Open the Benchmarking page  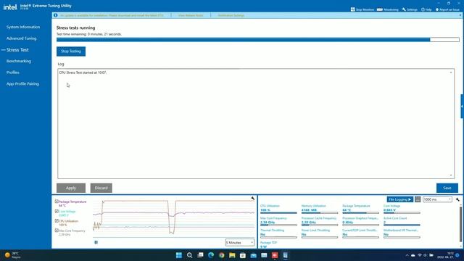(19, 61)
